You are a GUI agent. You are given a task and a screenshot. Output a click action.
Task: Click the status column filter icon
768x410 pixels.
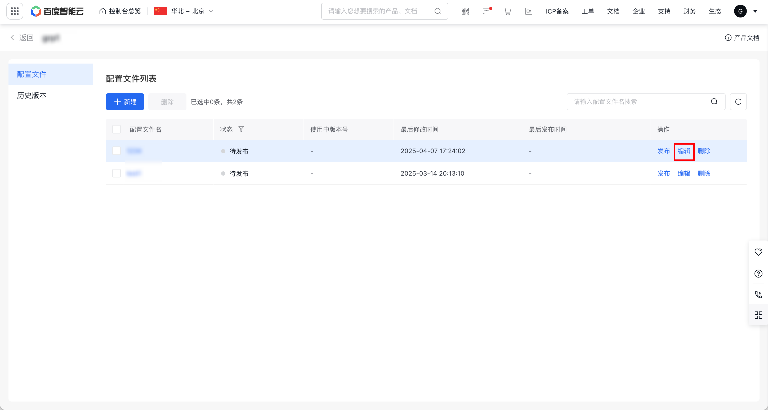pyautogui.click(x=241, y=129)
